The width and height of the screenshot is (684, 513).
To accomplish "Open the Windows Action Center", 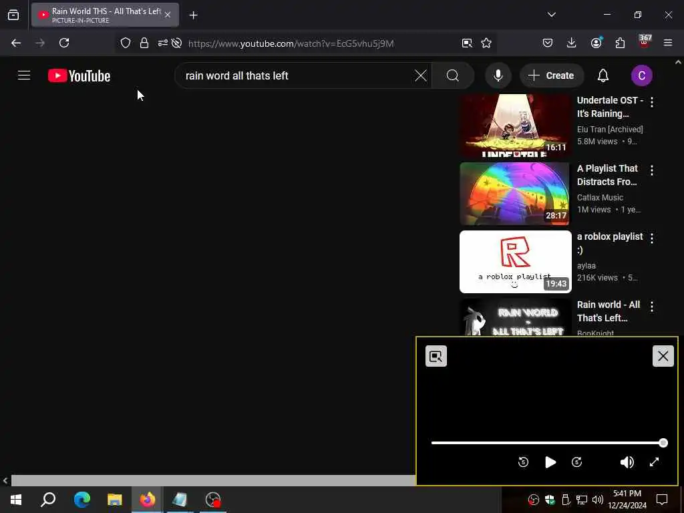I will pos(662,500).
